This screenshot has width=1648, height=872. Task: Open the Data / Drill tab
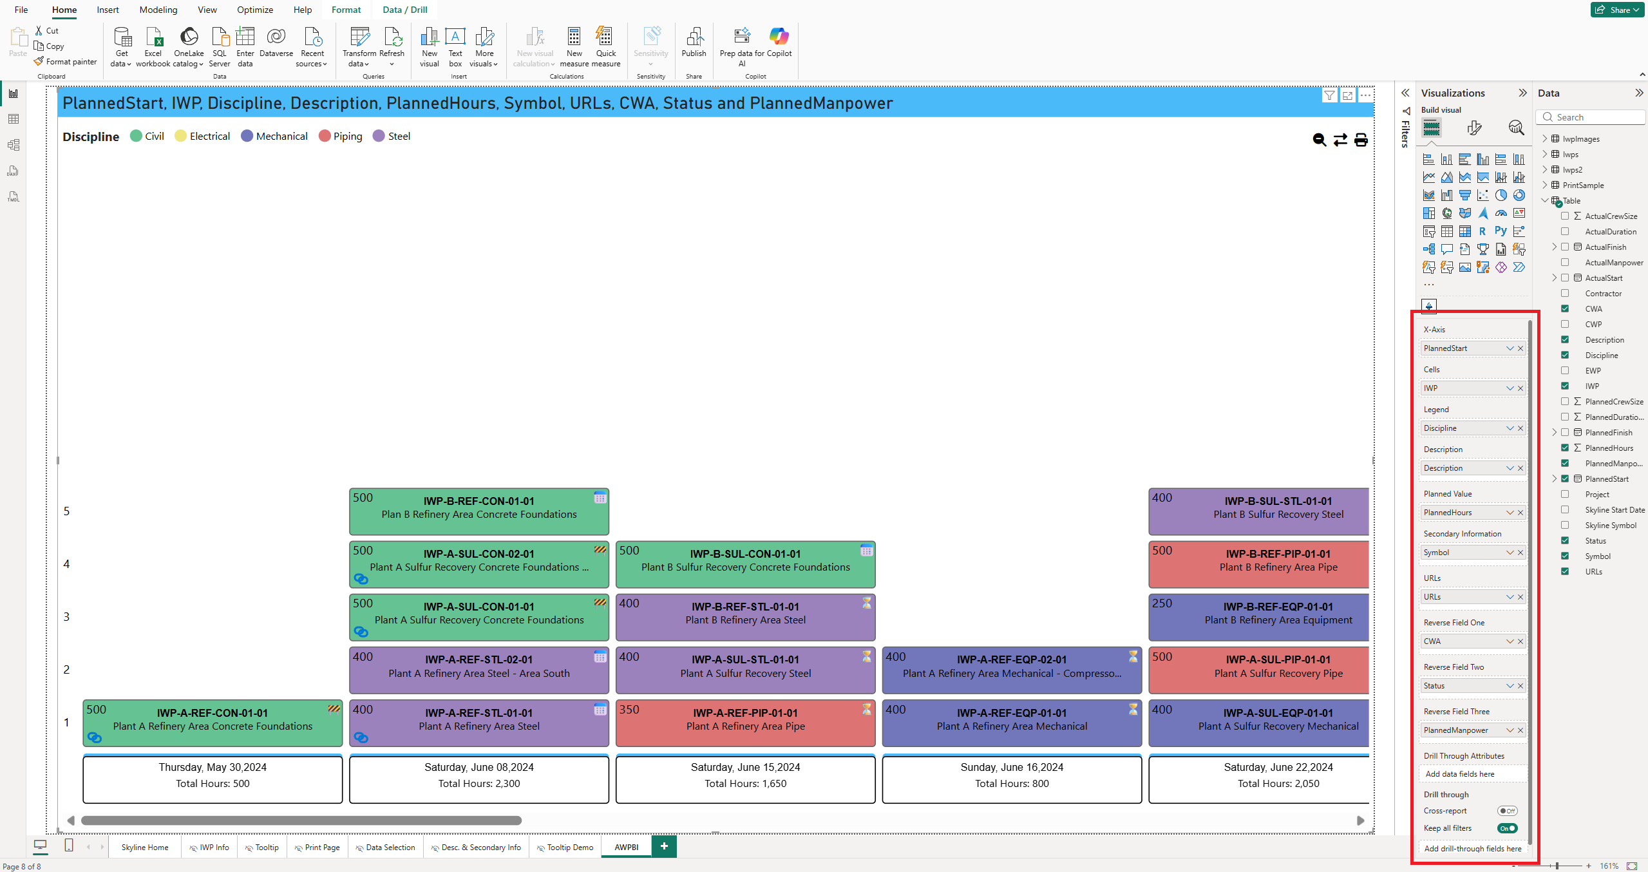(x=404, y=10)
